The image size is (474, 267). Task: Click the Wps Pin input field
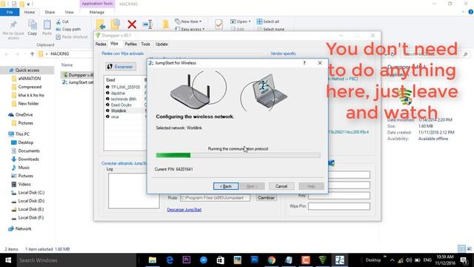(x=339, y=206)
